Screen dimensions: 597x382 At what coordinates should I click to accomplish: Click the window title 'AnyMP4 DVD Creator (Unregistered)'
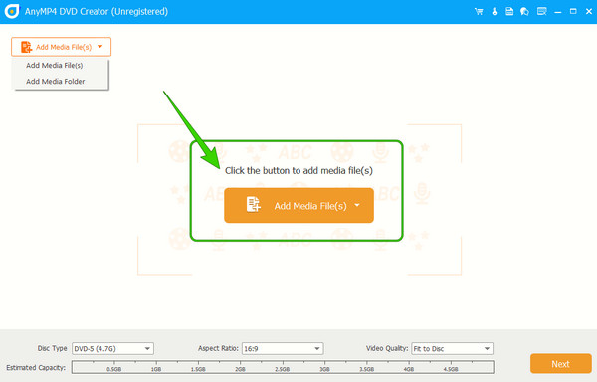pos(97,11)
